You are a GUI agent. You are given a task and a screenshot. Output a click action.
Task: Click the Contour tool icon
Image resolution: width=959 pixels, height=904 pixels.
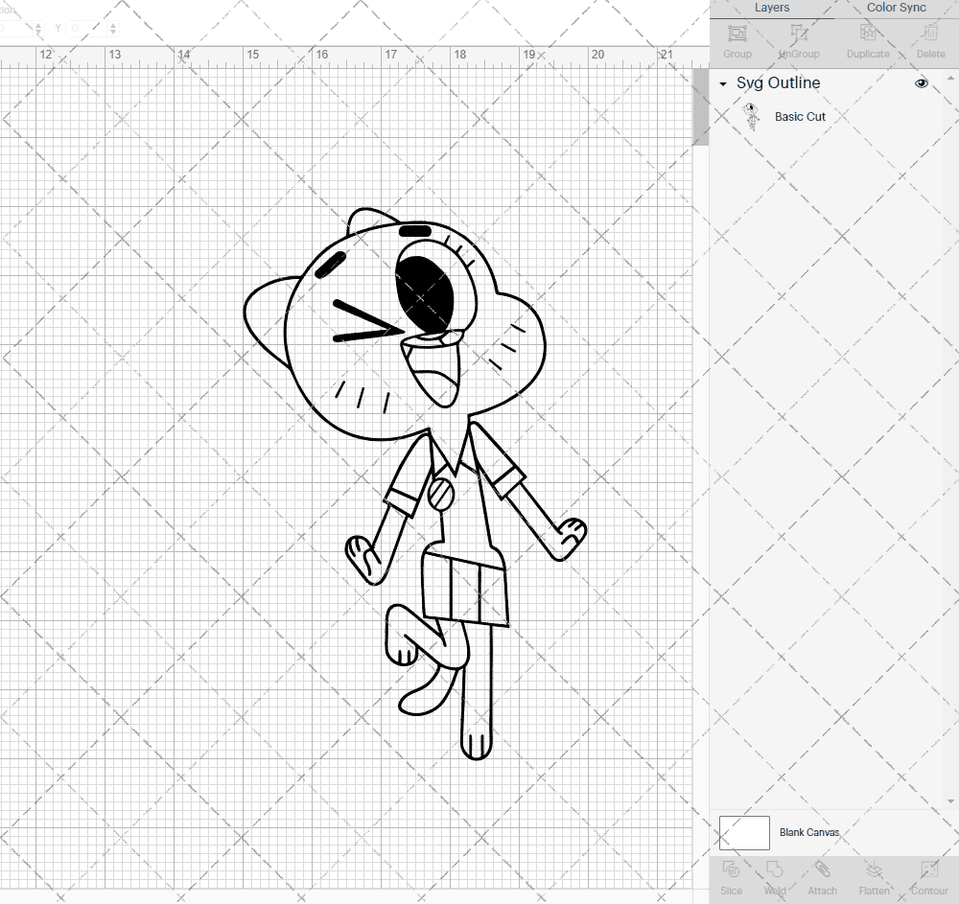pyautogui.click(x=929, y=869)
